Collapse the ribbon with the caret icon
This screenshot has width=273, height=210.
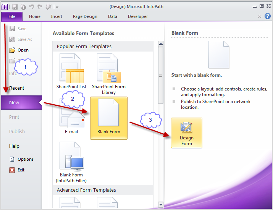(259, 16)
